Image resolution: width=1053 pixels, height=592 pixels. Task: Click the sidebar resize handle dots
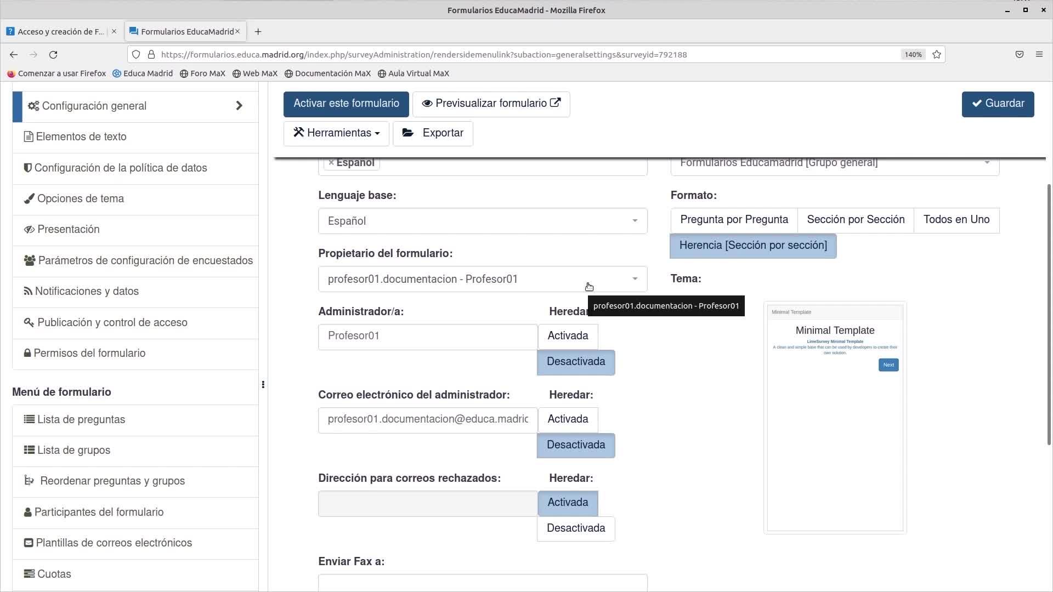click(x=263, y=385)
